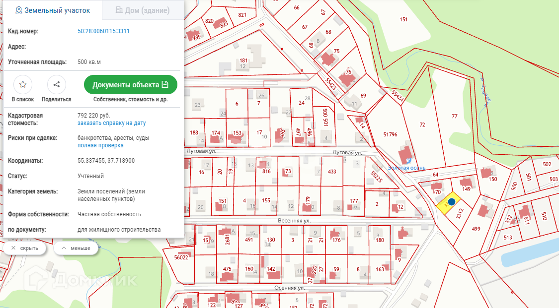The width and height of the screenshot is (559, 308).
Task: Select the Частная собственность ownership value
Action: [x=109, y=214]
